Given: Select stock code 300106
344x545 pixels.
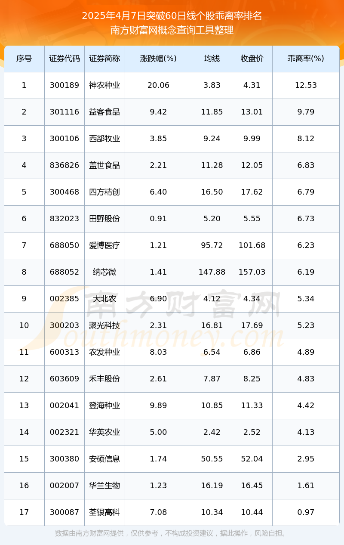Looking at the screenshot, I should click(64, 139).
